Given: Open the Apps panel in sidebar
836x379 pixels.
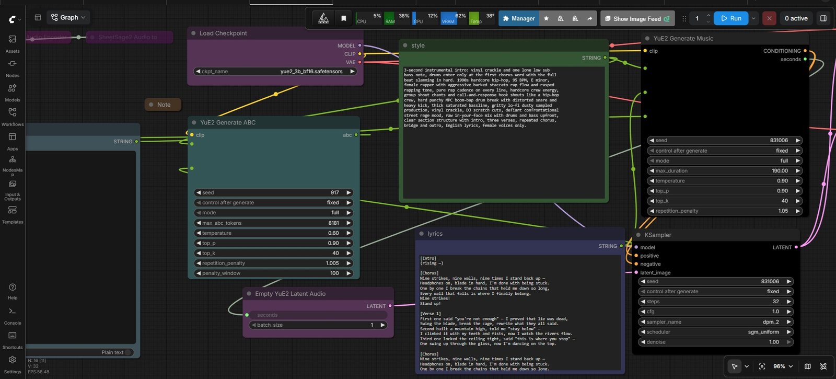Looking at the screenshot, I should coord(13,141).
